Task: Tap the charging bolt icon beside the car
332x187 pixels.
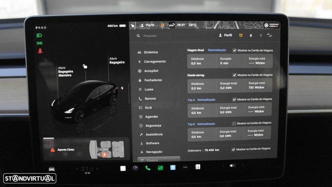Action: pyautogui.click(x=122, y=88)
